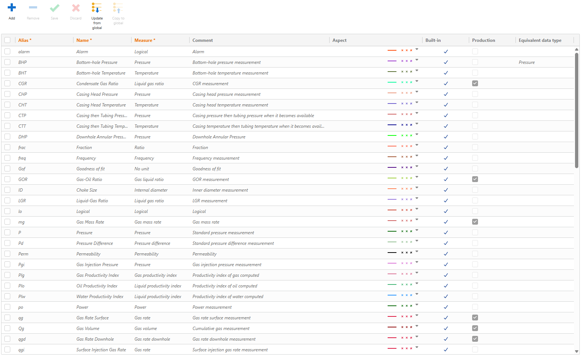Click the blue line swatch for PIw

pos(392,295)
